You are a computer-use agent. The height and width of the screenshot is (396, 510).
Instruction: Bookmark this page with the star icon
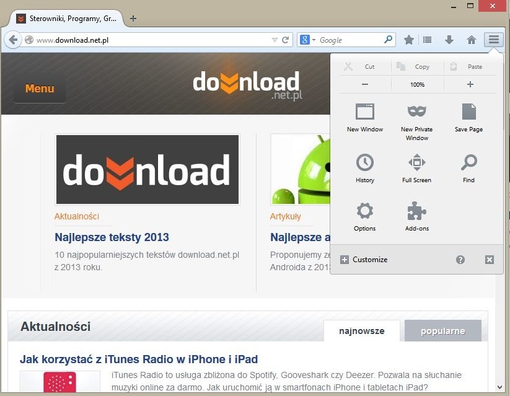click(409, 40)
